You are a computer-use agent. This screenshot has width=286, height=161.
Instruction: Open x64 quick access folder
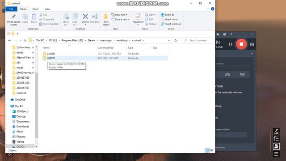tap(23, 63)
